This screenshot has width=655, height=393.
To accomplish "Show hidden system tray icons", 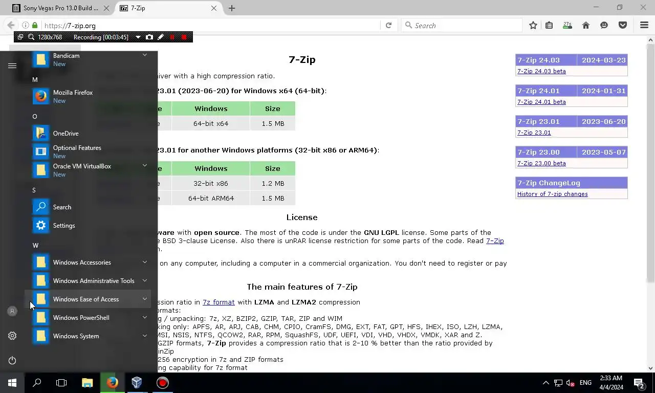I will pyautogui.click(x=545, y=382).
